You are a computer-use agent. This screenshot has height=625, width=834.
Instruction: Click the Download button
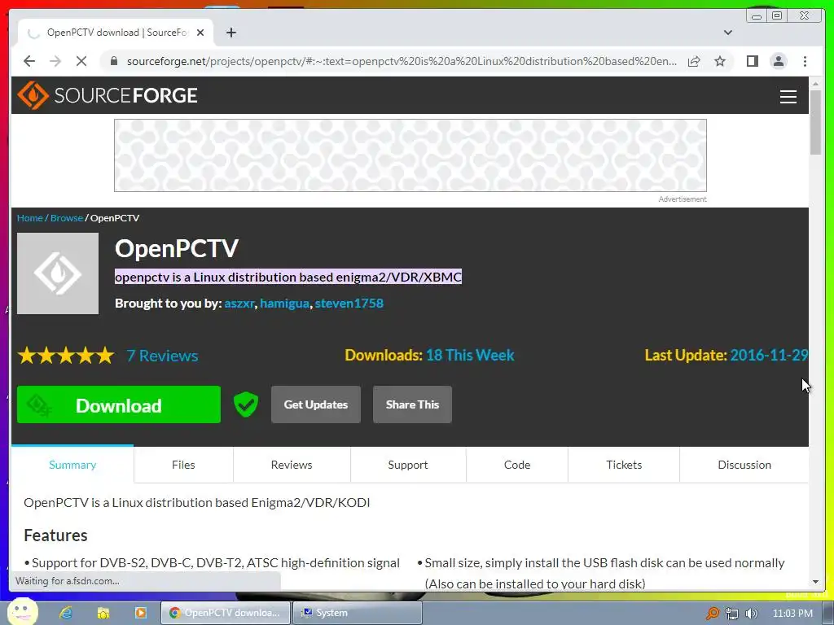pyautogui.click(x=119, y=404)
